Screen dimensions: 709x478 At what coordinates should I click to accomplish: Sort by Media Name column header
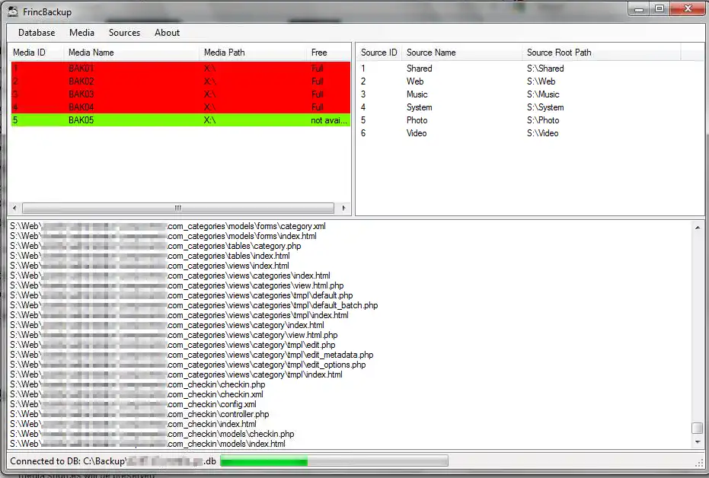[x=131, y=53]
